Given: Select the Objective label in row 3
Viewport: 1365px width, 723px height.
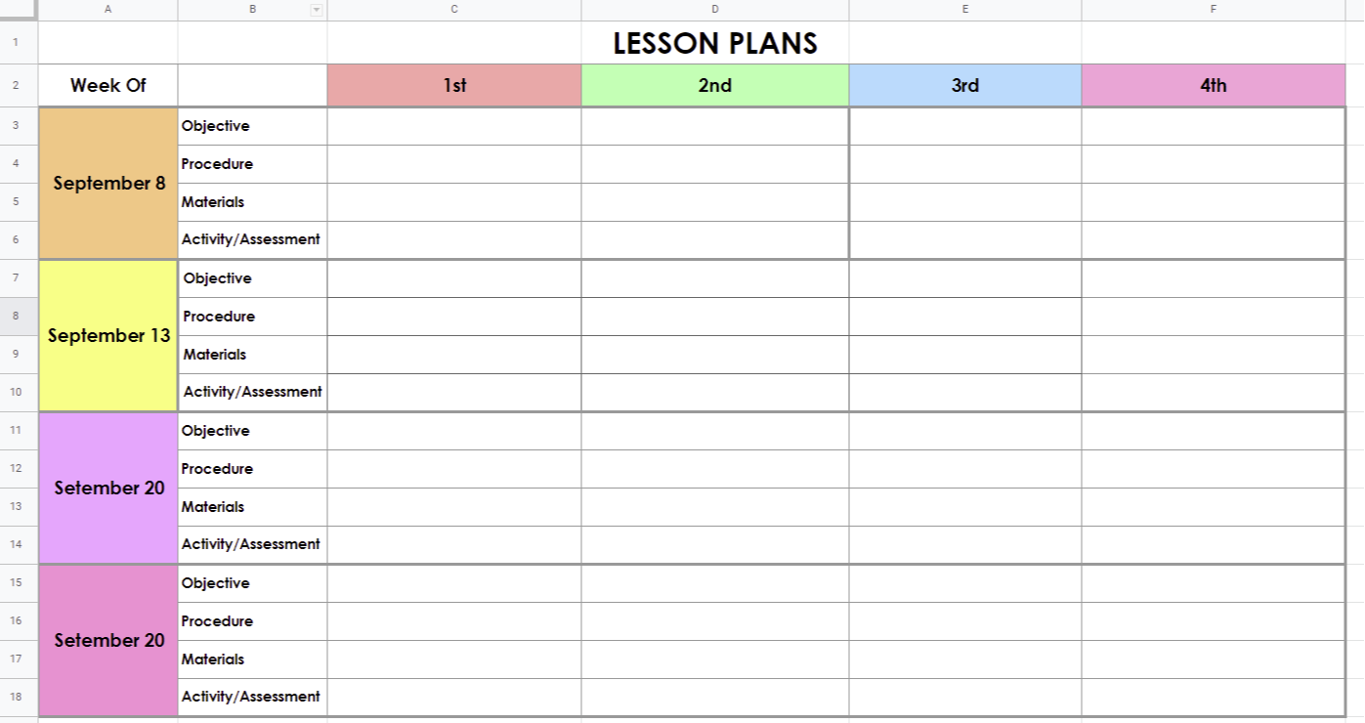Looking at the screenshot, I should 215,126.
